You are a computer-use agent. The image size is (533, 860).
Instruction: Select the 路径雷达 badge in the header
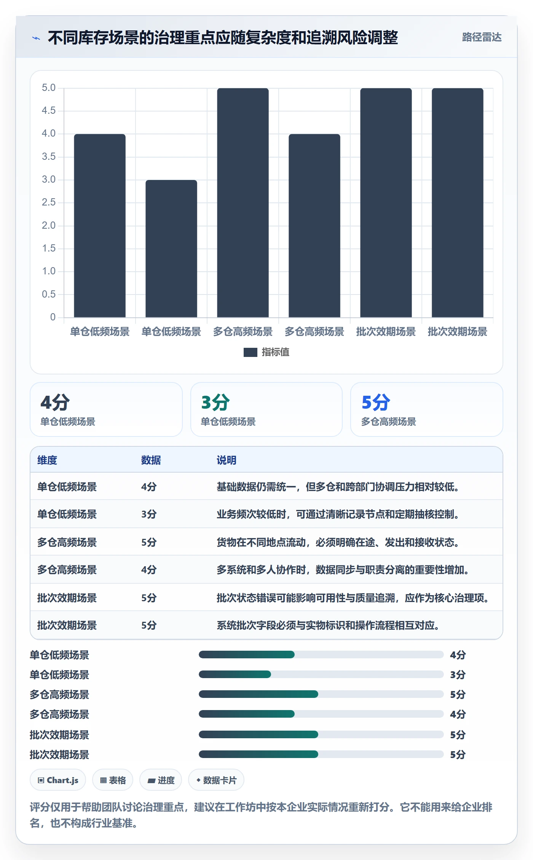(x=482, y=37)
